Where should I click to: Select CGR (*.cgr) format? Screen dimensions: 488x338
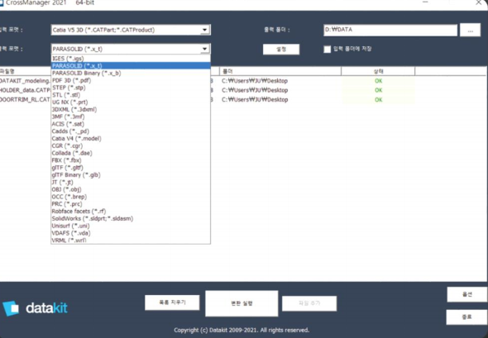pos(131,145)
